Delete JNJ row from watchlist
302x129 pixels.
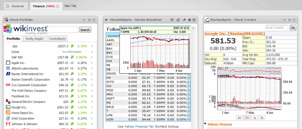click(189, 86)
